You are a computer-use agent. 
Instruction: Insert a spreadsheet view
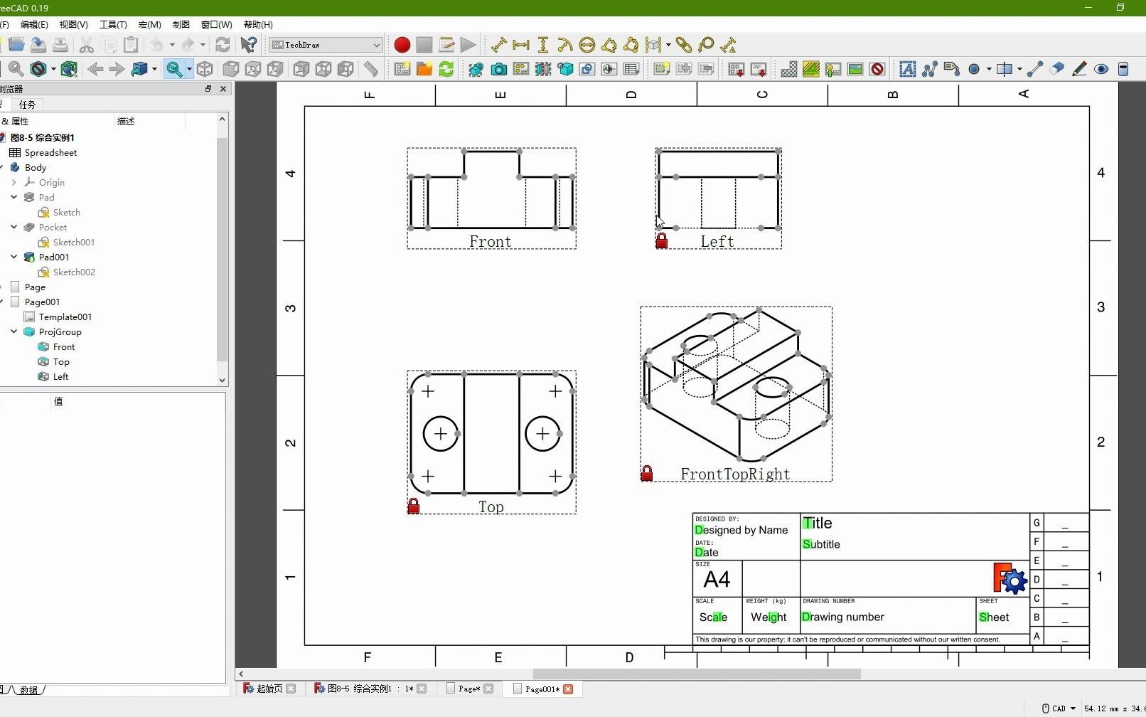[x=631, y=69]
